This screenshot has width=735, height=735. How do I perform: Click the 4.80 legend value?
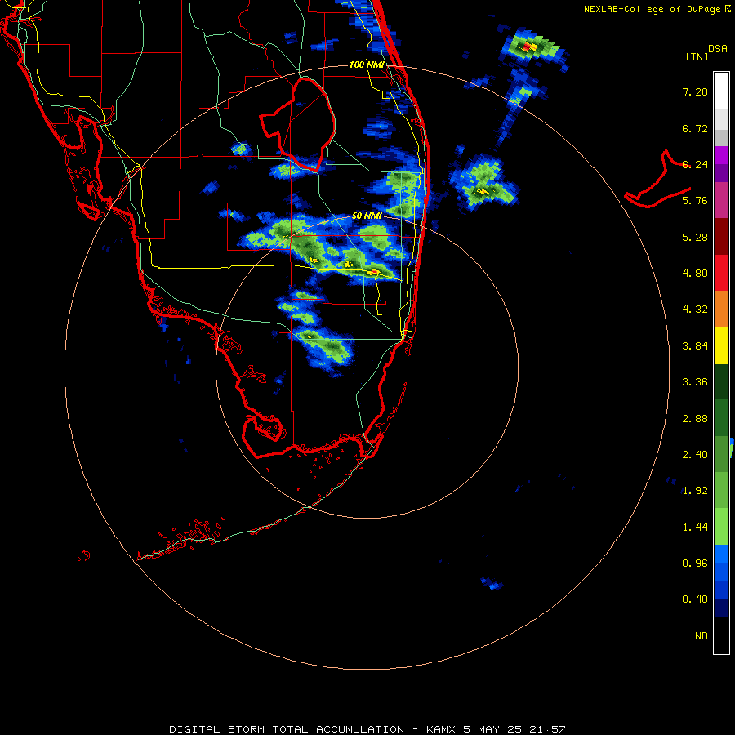(x=695, y=274)
